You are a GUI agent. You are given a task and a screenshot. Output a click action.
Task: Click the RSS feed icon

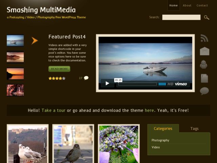click(204, 38)
